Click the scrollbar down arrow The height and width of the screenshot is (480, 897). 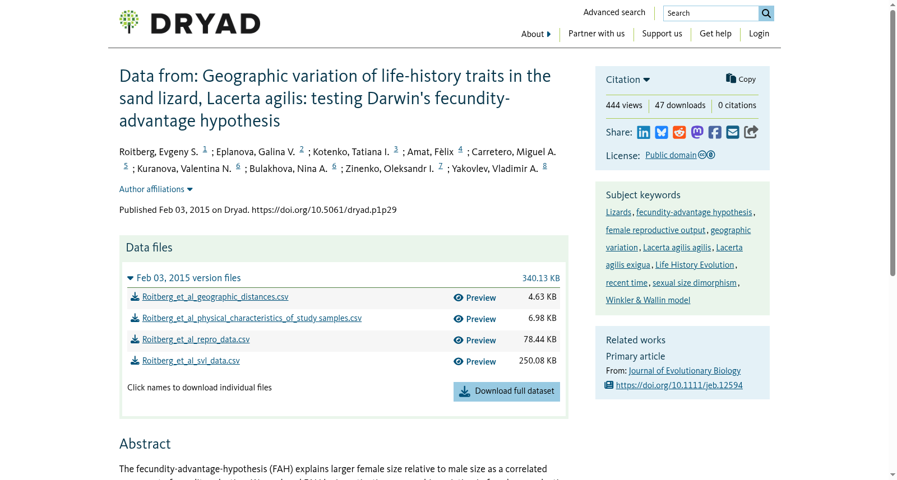coord(893,475)
